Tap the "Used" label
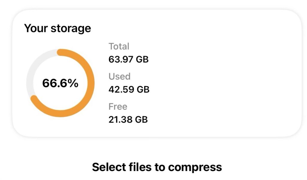307x180 pixels. pyautogui.click(x=119, y=76)
